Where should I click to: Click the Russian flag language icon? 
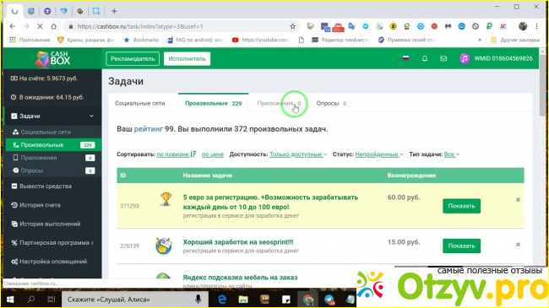405,58
